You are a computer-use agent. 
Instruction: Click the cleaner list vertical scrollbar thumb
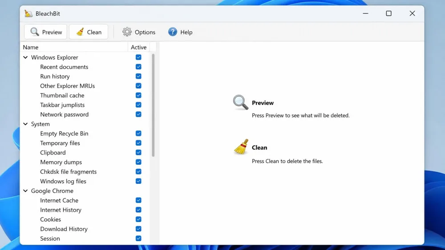tap(153, 105)
